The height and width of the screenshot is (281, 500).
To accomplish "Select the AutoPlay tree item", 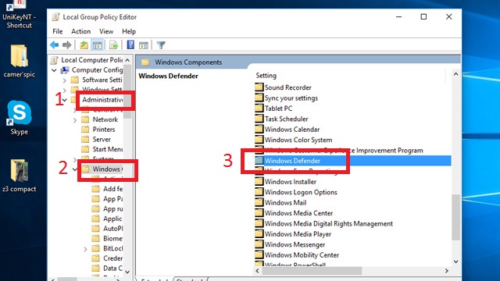I will [x=112, y=229].
